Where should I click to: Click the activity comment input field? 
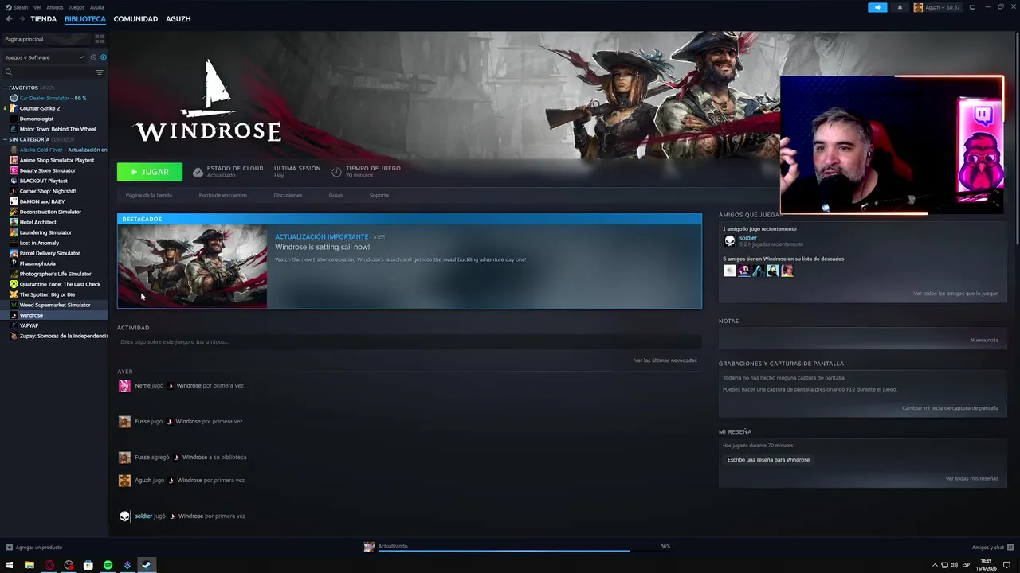(410, 341)
